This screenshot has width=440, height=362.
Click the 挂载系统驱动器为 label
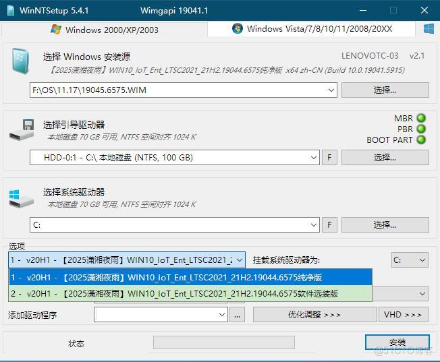pos(286,260)
